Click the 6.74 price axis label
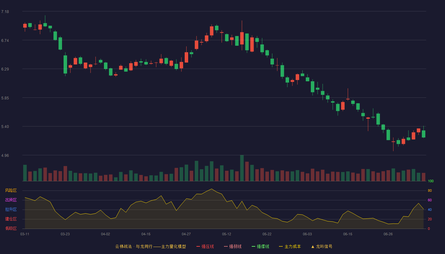The width and height of the screenshot is (445, 254). [x=5, y=40]
